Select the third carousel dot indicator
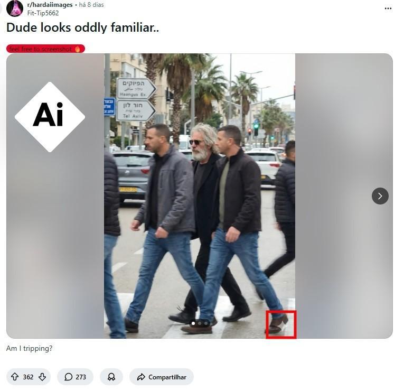Image resolution: width=404 pixels, height=391 pixels. (206, 323)
